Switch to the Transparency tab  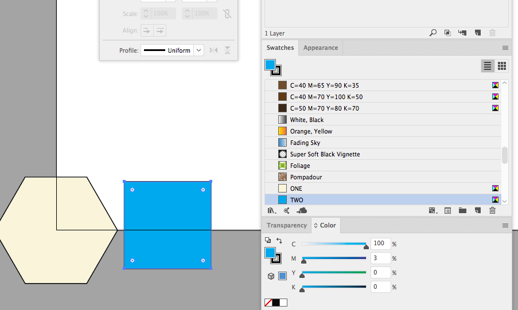[x=286, y=226]
